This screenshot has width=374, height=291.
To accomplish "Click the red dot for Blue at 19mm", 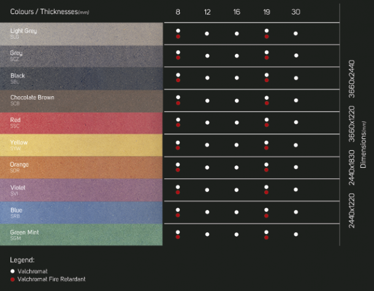I will pyautogui.click(x=266, y=214).
